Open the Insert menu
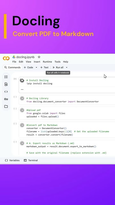The height and width of the screenshot is (205, 115). point(37,62)
